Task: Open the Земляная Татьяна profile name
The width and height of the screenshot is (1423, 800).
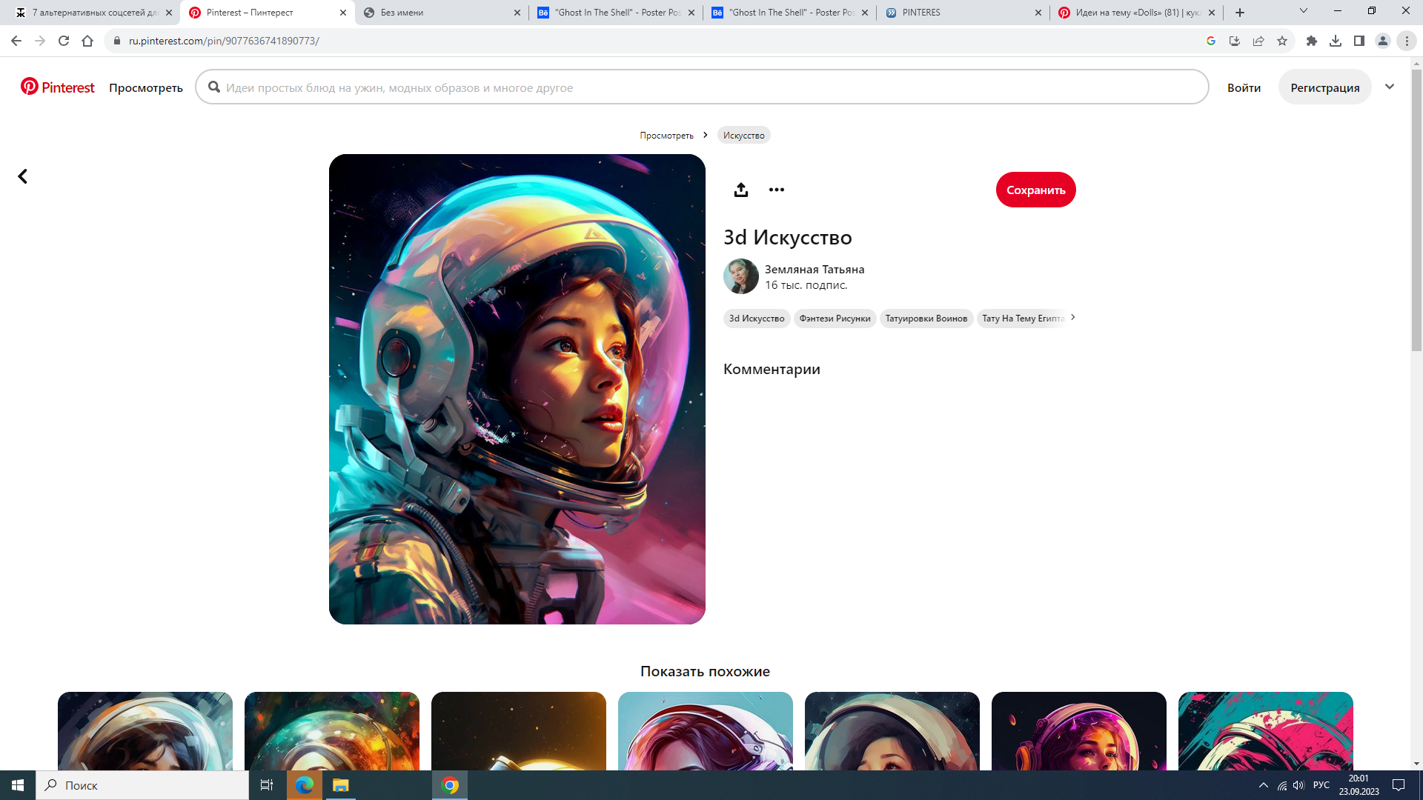Action: click(815, 269)
